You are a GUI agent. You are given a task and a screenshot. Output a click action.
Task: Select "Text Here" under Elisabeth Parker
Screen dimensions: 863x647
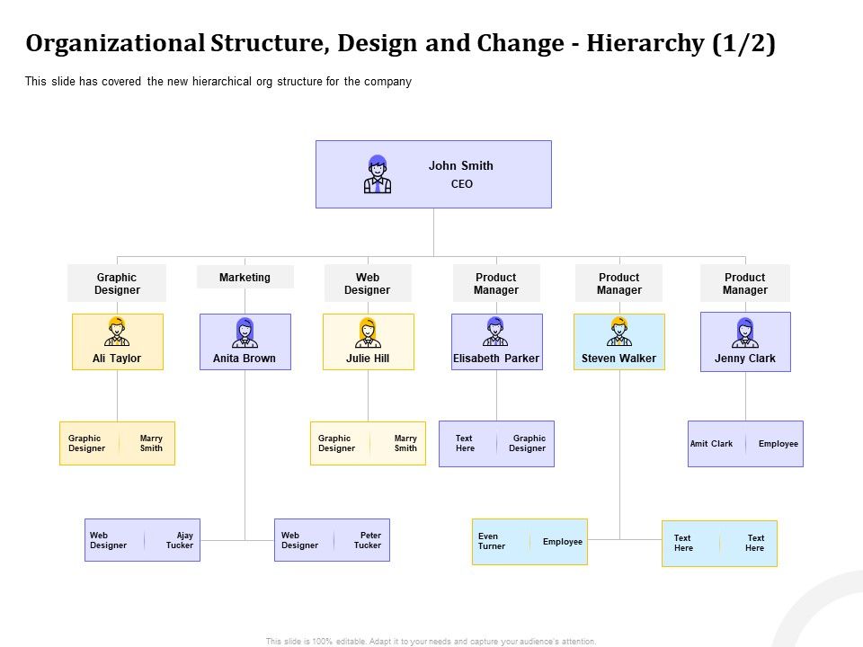point(465,443)
